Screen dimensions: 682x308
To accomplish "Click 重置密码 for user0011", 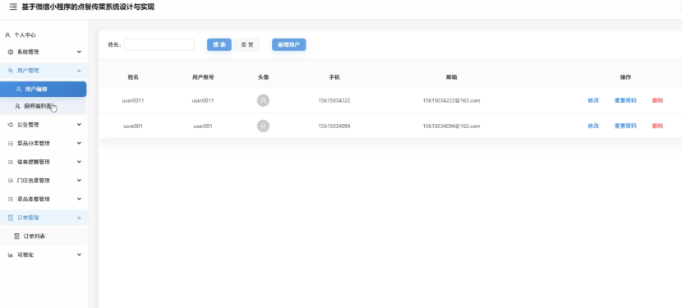I will click(x=625, y=100).
